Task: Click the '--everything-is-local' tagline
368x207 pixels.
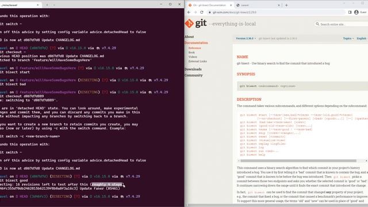Action: tap(232, 24)
